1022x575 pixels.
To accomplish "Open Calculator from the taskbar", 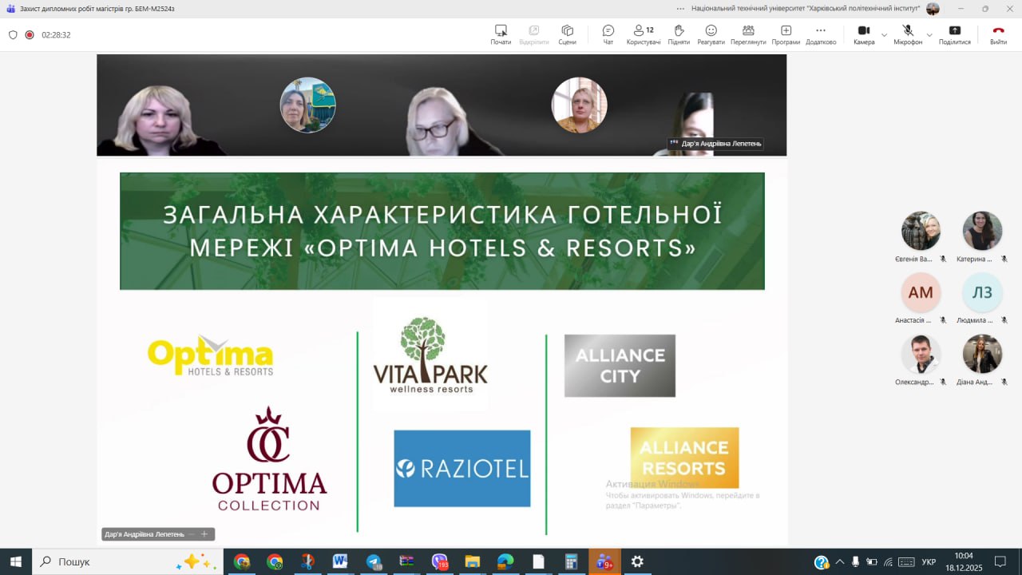I will 571,561.
